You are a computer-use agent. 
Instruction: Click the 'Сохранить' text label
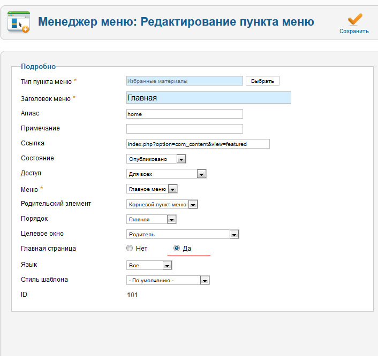point(354,31)
